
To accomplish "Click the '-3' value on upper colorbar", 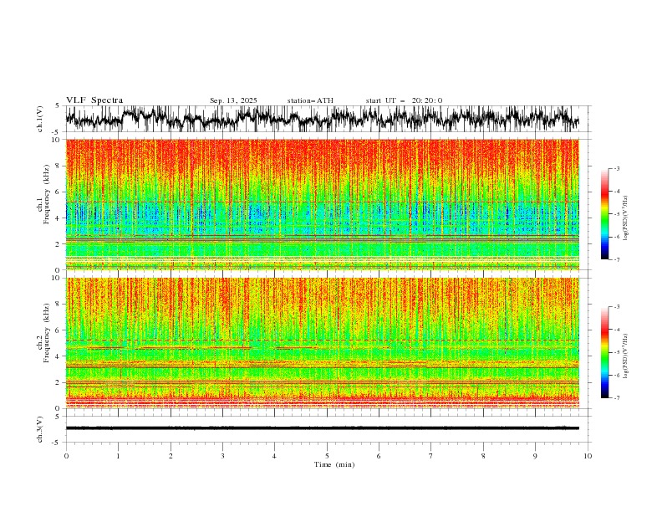I will tap(616, 168).
